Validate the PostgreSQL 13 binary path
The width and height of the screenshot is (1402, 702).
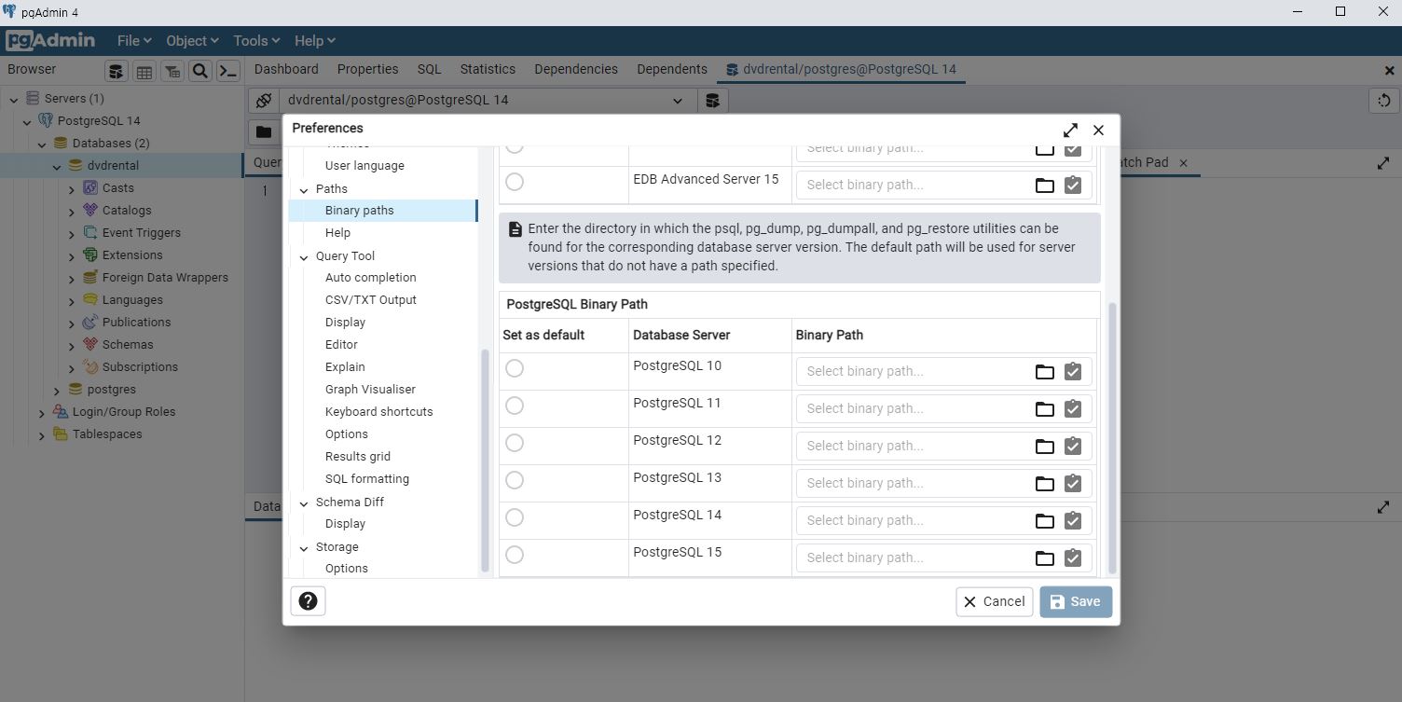pos(1073,484)
